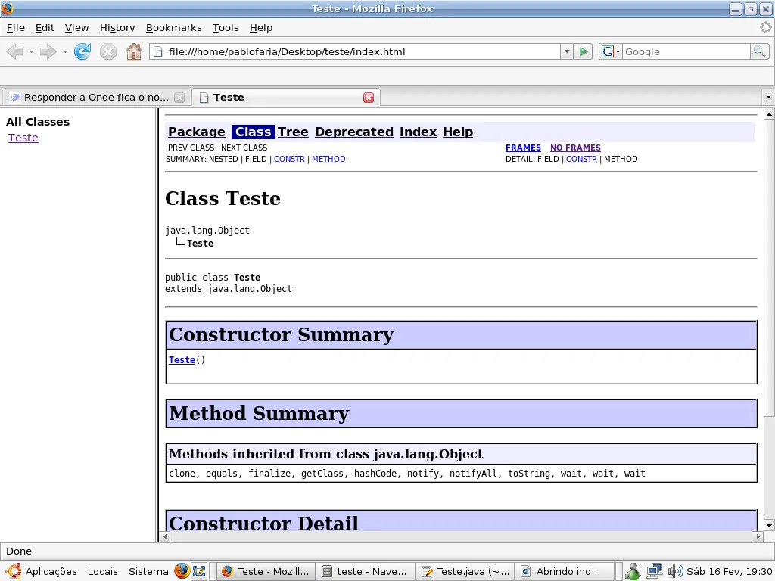Viewport: 775px width, 581px height.
Task: Open the Sistema panel menu
Action: point(148,572)
